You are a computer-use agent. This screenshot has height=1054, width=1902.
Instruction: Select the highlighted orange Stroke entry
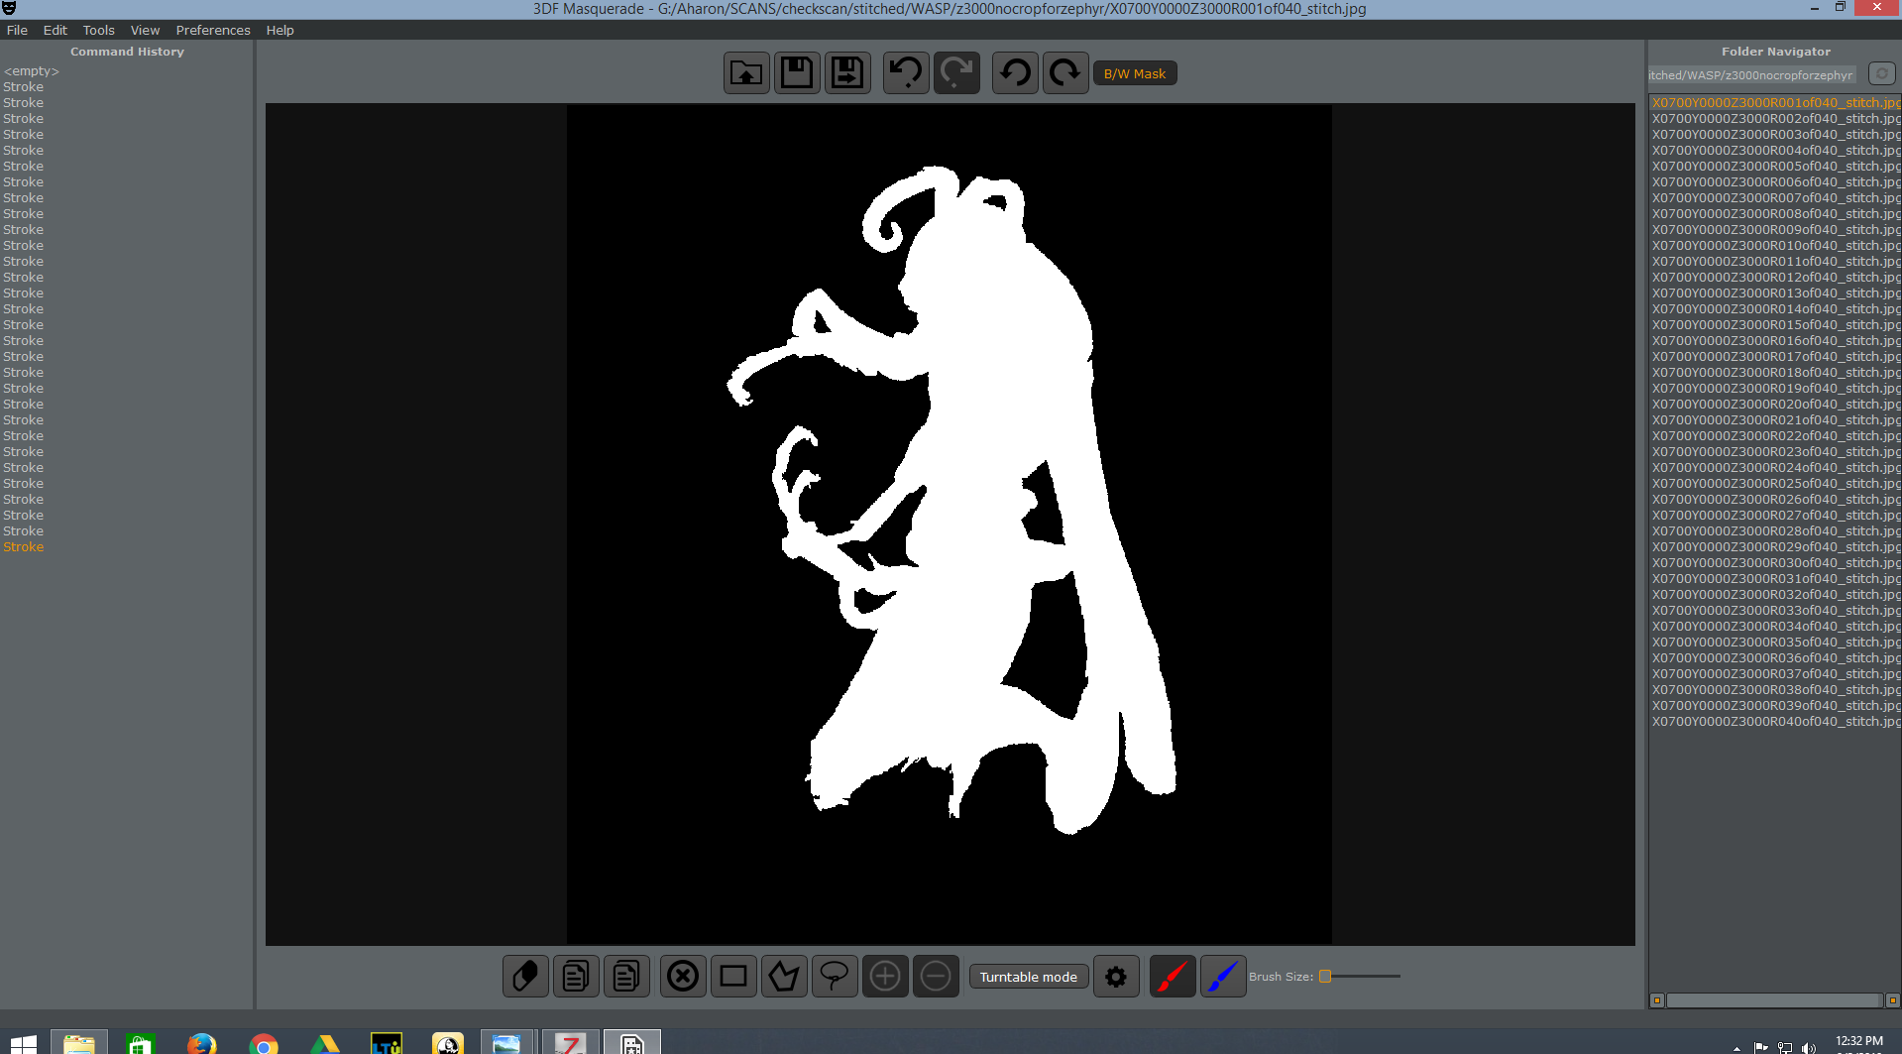point(23,547)
